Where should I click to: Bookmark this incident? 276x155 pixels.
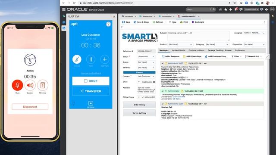pyautogui.click(x=198, y=22)
